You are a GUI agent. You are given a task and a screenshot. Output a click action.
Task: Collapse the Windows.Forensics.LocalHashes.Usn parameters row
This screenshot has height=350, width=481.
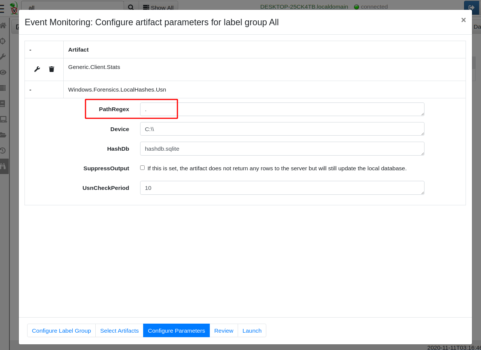[31, 90]
